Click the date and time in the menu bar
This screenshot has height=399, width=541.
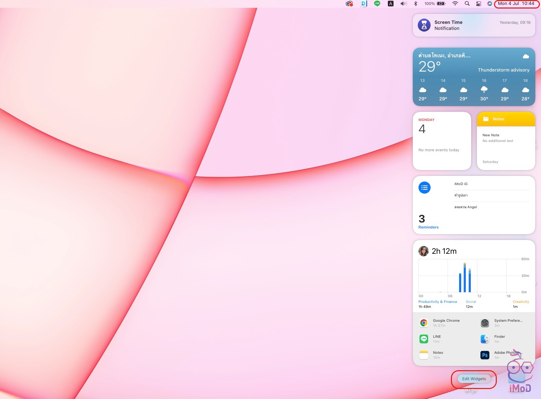[x=516, y=4]
